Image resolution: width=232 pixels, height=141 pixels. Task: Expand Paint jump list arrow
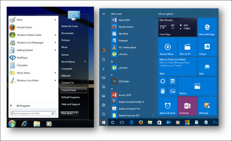point(55,20)
